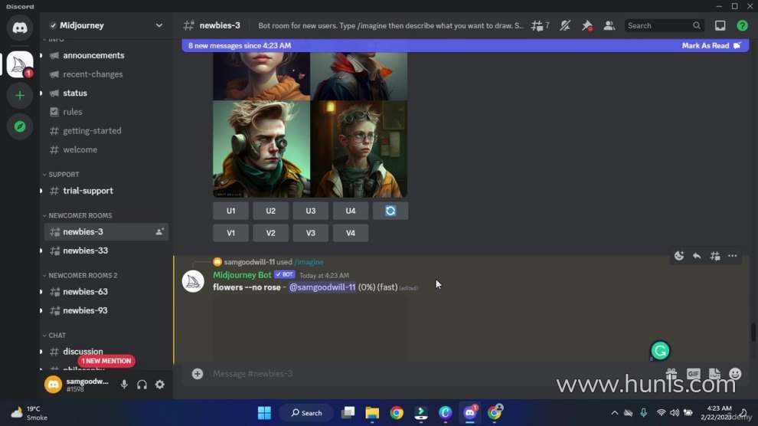Click the Grammarly floating icon
Image resolution: width=758 pixels, height=426 pixels.
click(x=660, y=351)
